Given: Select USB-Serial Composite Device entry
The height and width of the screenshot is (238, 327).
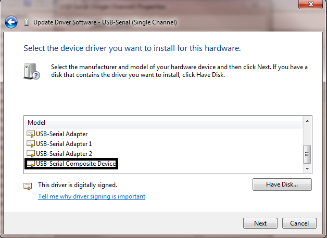Looking at the screenshot, I should tap(76, 164).
